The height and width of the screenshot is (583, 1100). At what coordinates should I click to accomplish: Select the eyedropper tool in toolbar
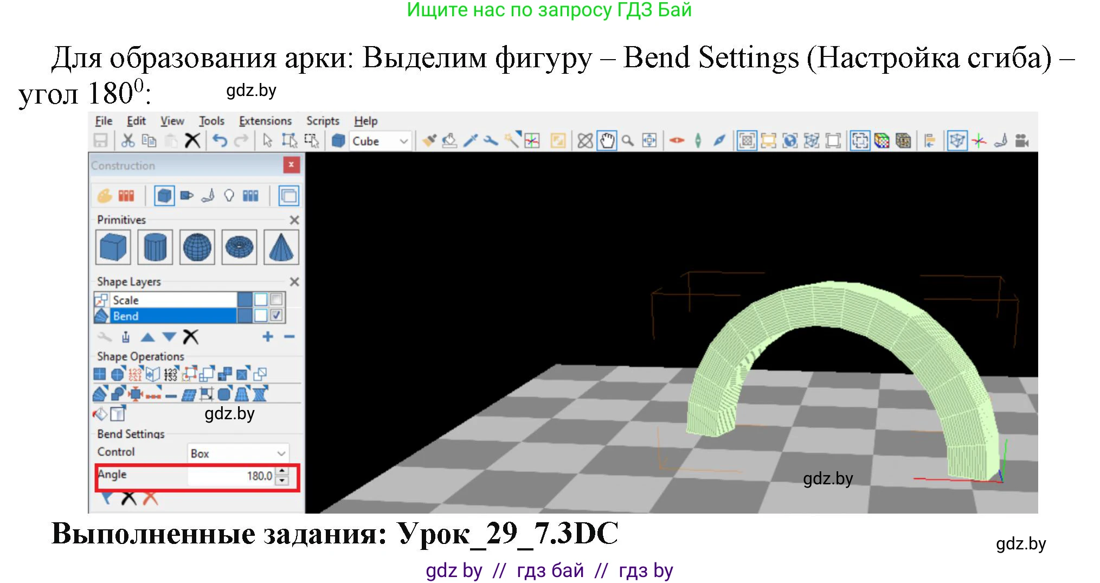point(470,141)
